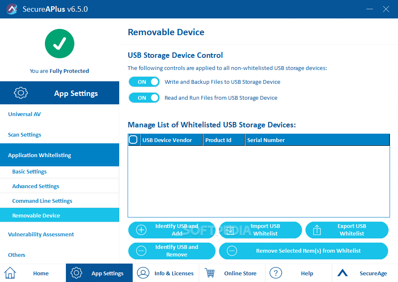398x282 pixels.
Task: Sort by Serial Number column header
Action: [317, 140]
